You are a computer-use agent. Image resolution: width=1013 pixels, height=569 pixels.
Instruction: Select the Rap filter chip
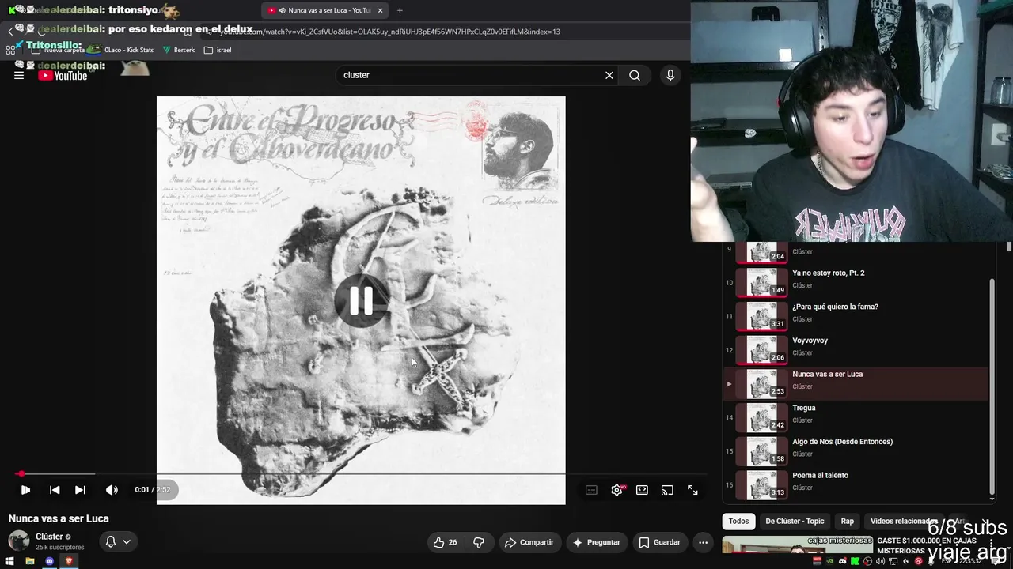[x=848, y=522]
